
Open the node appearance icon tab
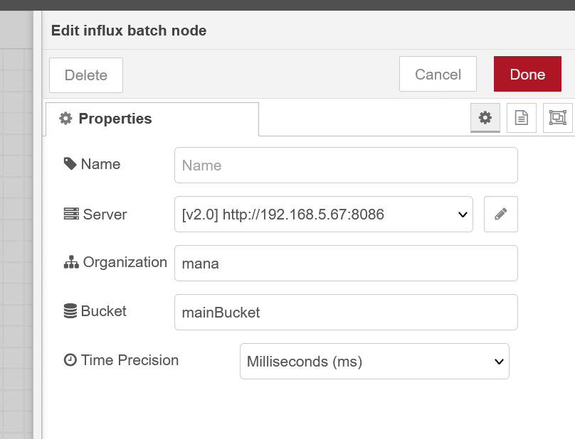557,118
